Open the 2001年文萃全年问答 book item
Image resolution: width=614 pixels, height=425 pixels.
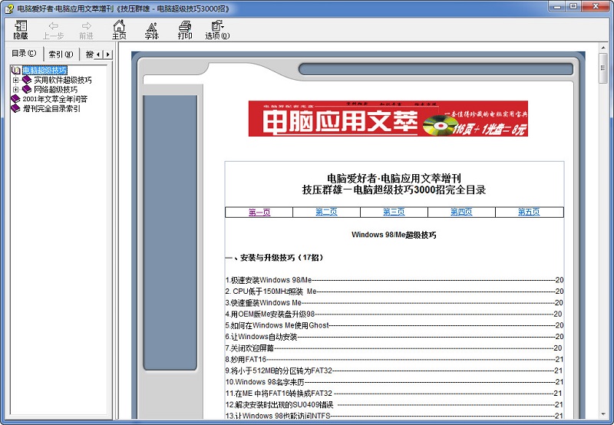coord(54,99)
